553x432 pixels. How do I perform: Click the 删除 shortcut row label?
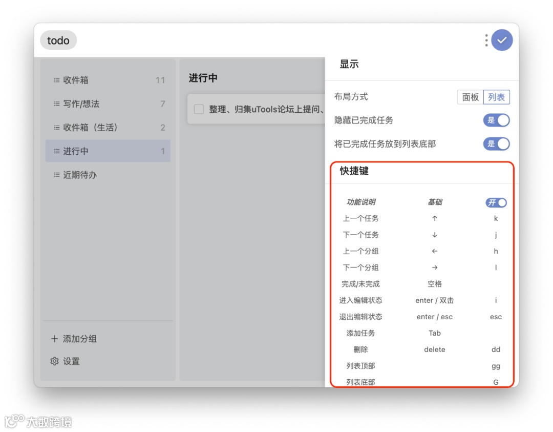(x=361, y=349)
